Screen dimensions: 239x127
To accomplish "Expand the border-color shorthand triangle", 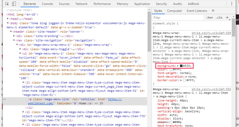I will pos(181,80).
